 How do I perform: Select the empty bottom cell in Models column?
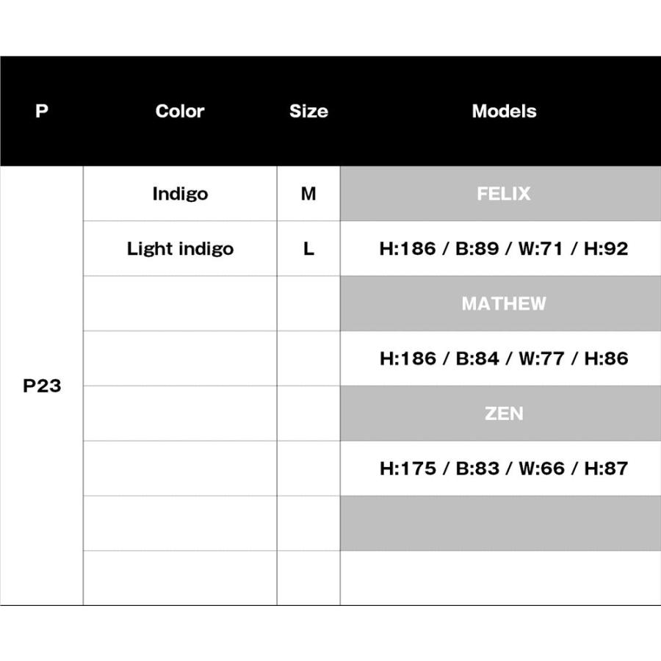pyautogui.click(x=504, y=578)
